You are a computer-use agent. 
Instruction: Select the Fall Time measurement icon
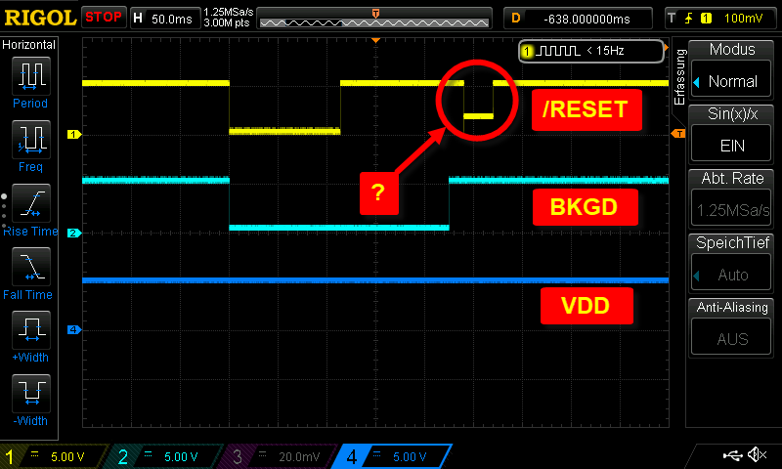coord(31,266)
